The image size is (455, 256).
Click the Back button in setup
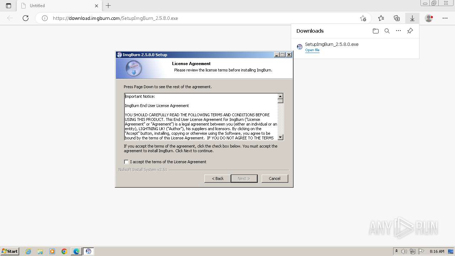pyautogui.click(x=218, y=178)
